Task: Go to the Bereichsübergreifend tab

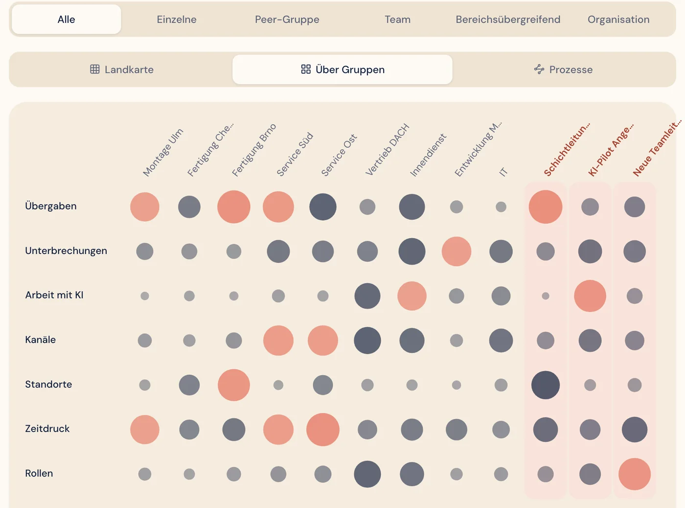Action: click(x=508, y=20)
